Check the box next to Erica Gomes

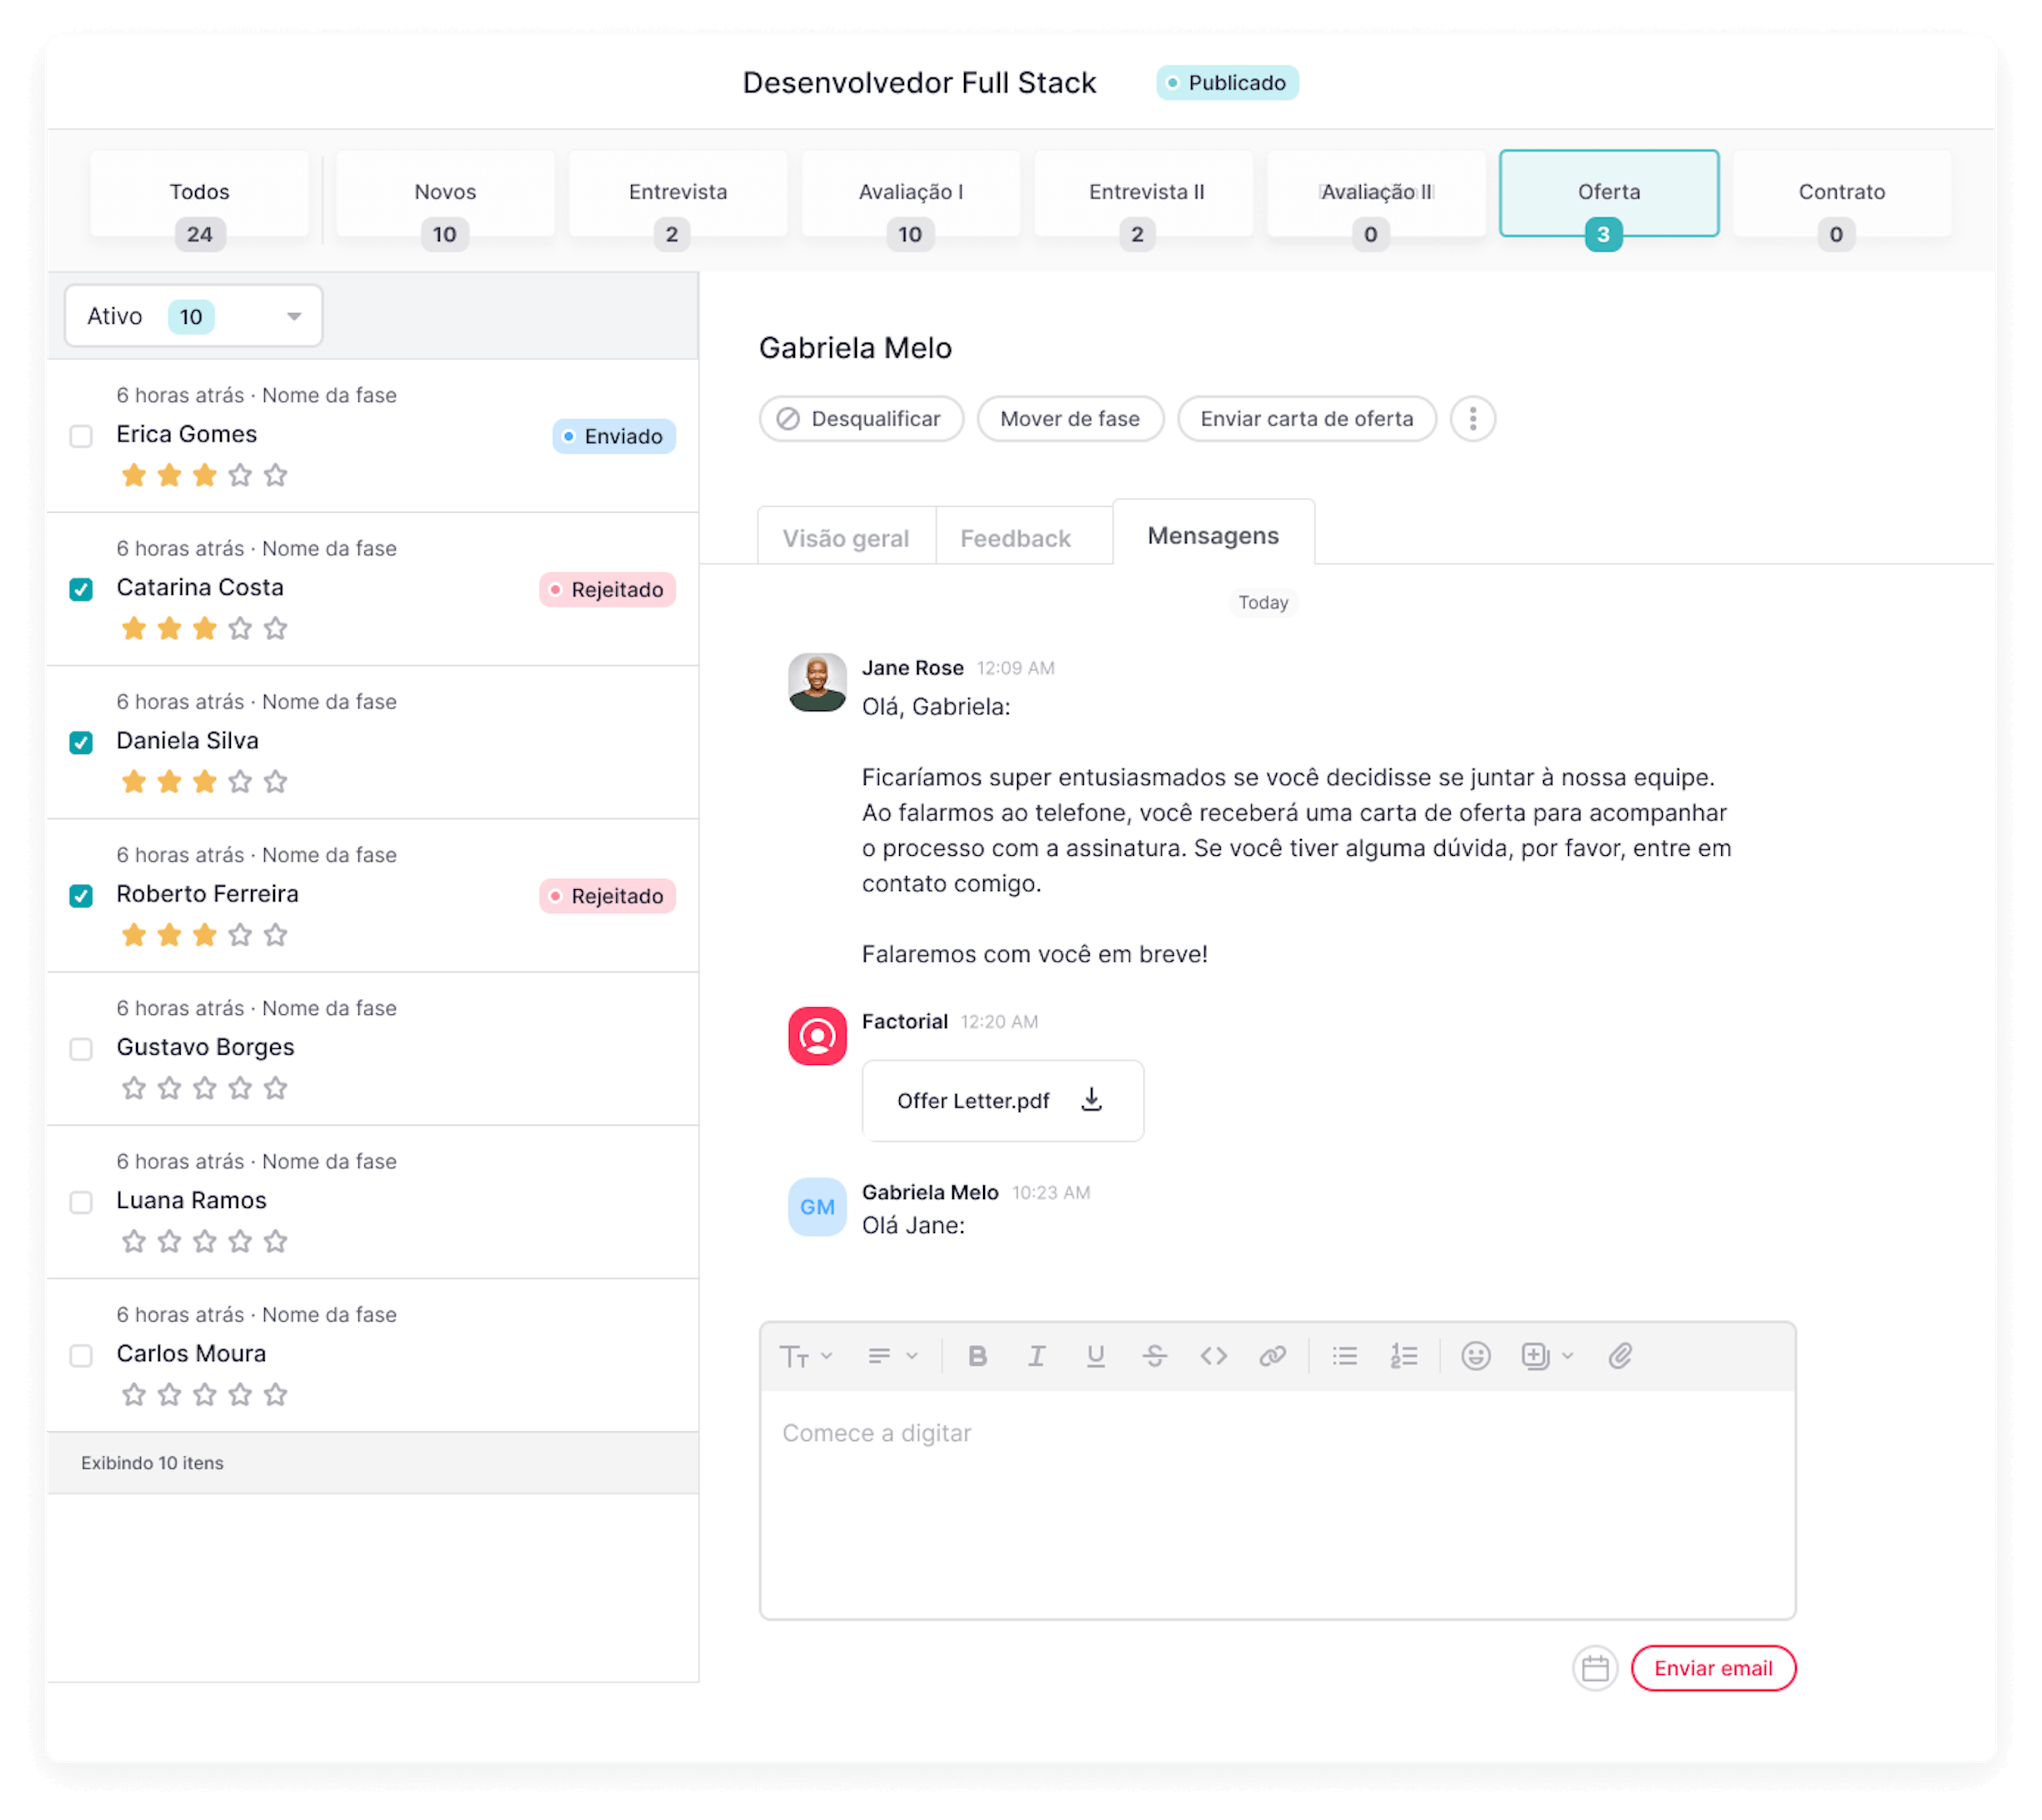tap(81, 436)
